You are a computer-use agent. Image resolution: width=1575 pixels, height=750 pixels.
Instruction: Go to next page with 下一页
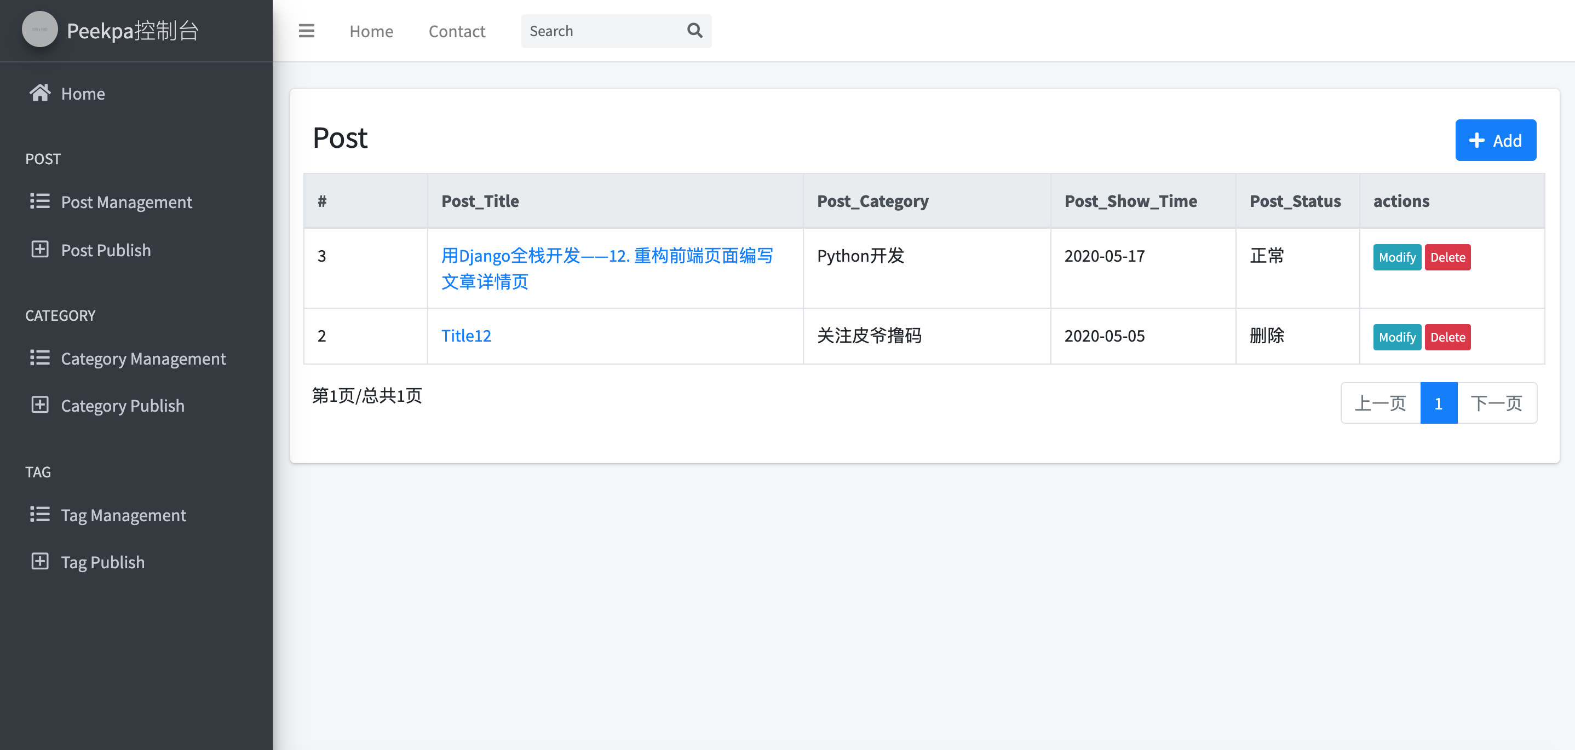(1496, 403)
